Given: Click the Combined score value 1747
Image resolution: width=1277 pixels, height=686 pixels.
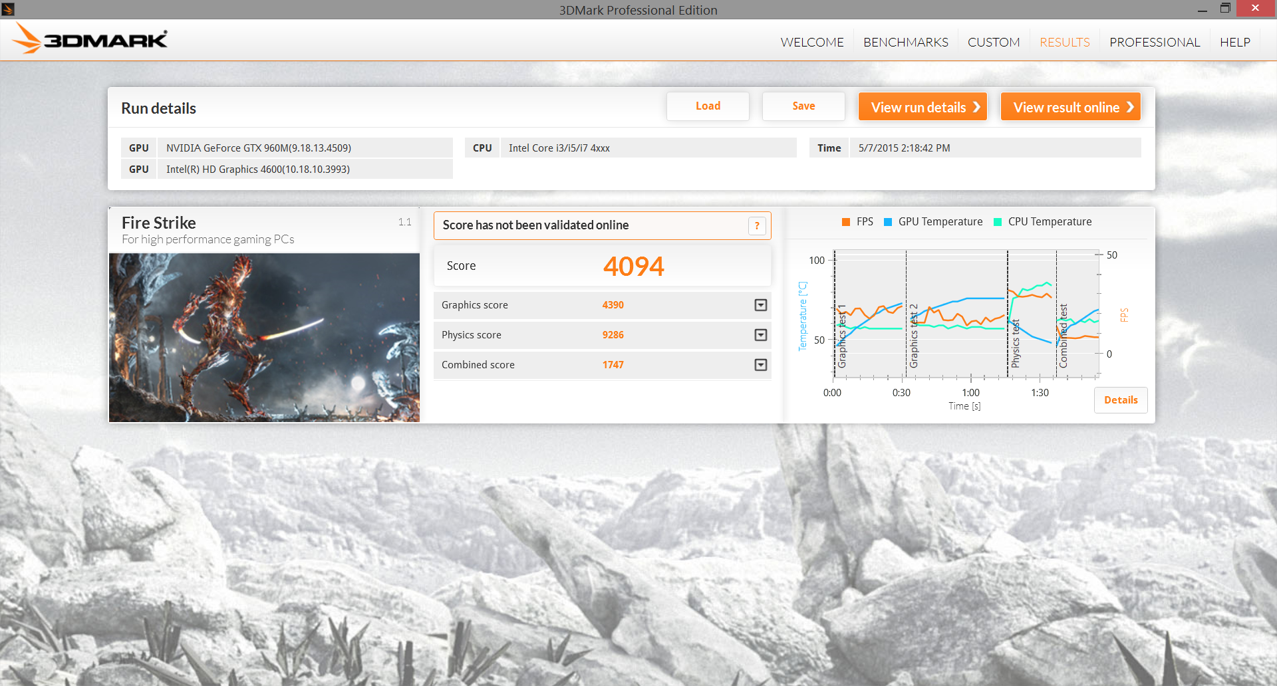Looking at the screenshot, I should pos(613,365).
